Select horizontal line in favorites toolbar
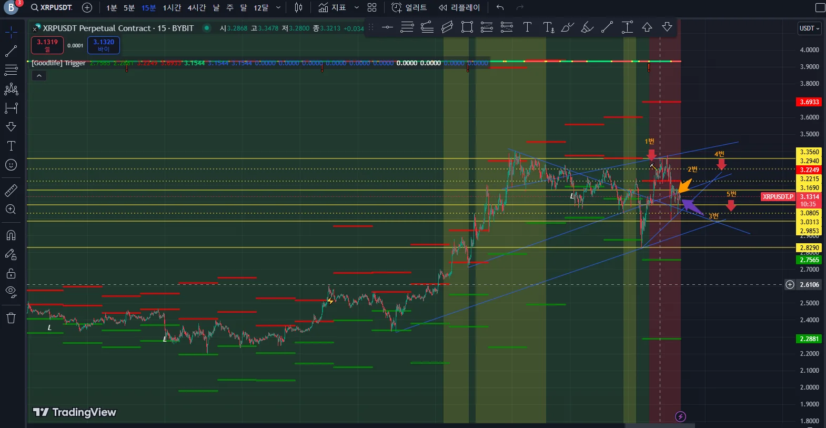 [x=387, y=27]
